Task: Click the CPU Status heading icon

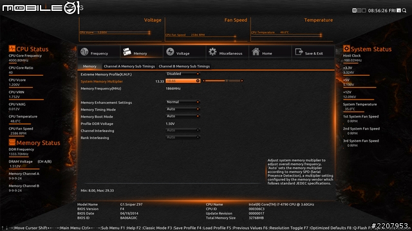Action: pos(12,49)
